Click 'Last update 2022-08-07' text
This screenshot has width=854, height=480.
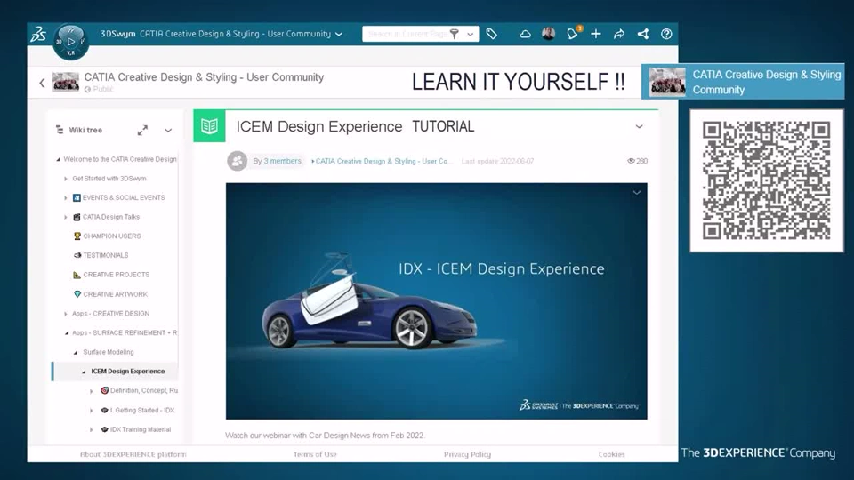pos(498,161)
